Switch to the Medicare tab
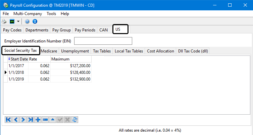 [49, 51]
